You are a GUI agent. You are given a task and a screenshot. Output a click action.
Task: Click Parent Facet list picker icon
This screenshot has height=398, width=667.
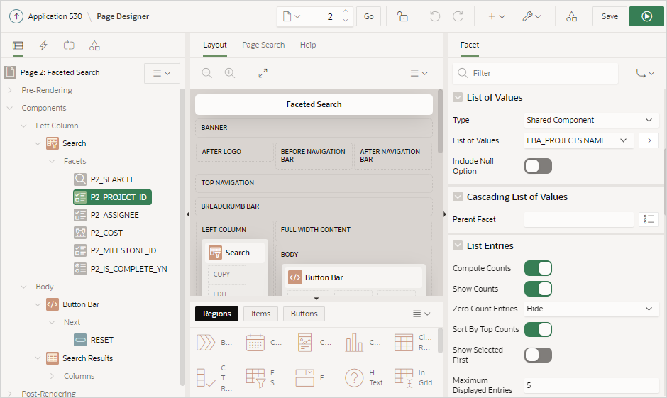(649, 219)
